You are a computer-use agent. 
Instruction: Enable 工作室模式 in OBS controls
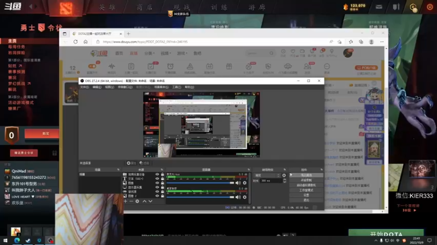tap(306, 190)
